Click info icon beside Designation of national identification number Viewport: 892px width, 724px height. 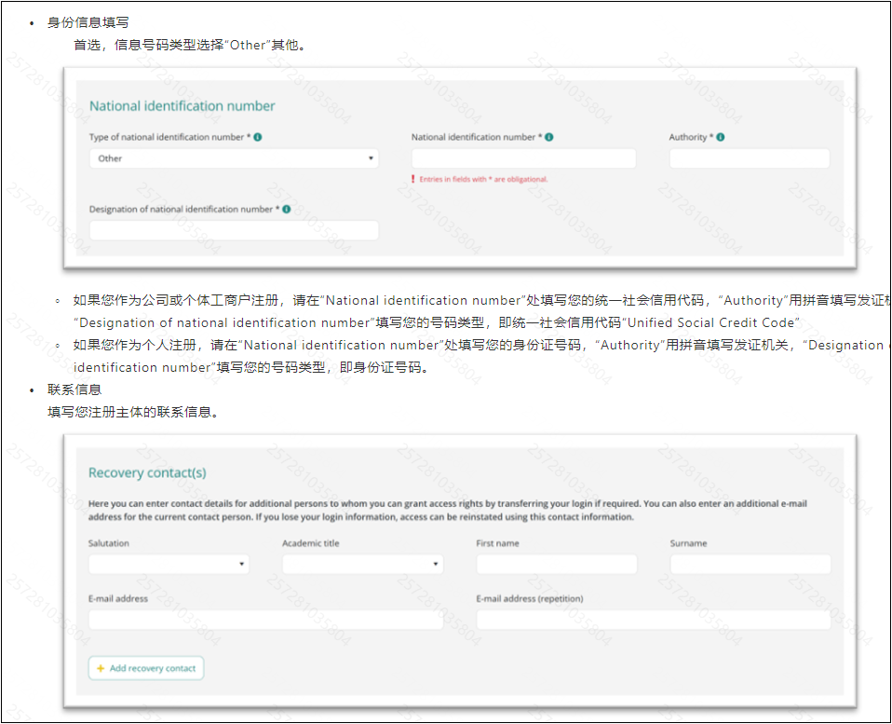tap(286, 209)
